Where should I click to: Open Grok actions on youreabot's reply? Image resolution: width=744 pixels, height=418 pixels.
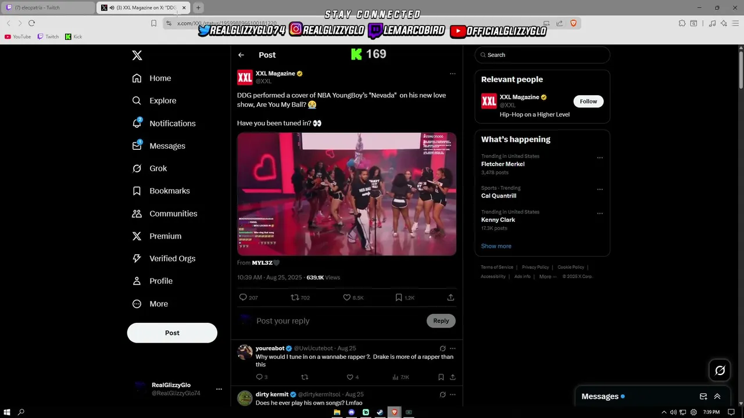click(442, 348)
